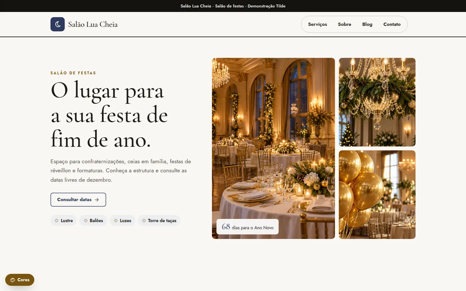Open the golden balloons photo
Image resolution: width=466 pixels, height=291 pixels.
tap(377, 195)
